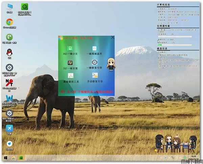The image size is (203, 164).
Task: Click the blonde anime girl mascot
Action: [111, 65]
